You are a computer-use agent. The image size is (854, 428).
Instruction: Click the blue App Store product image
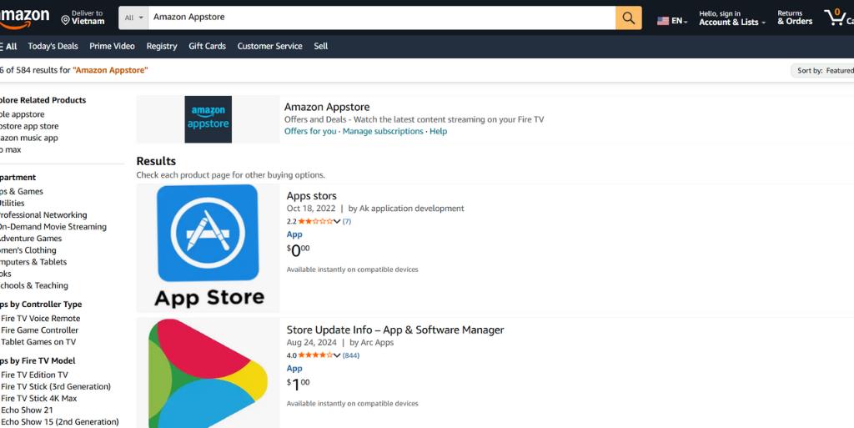pyautogui.click(x=208, y=248)
